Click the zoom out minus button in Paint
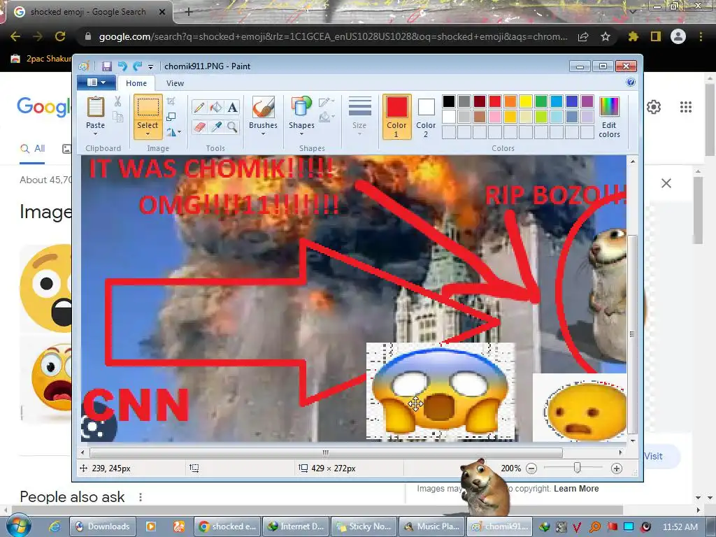Image resolution: width=716 pixels, height=537 pixels. click(x=531, y=468)
